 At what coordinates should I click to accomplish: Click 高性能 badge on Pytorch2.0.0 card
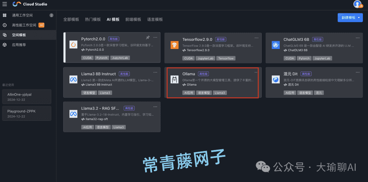113,39
